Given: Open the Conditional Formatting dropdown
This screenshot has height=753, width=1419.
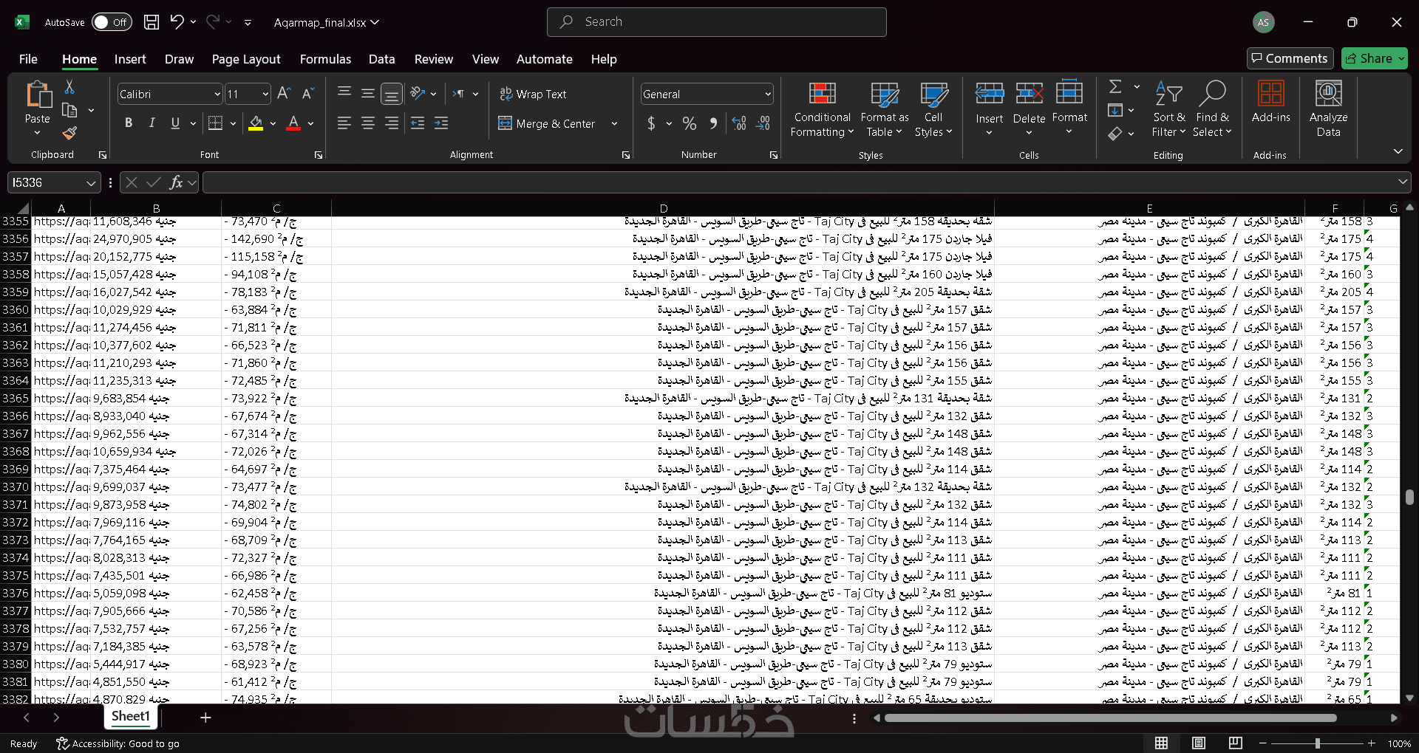Looking at the screenshot, I should click(822, 109).
